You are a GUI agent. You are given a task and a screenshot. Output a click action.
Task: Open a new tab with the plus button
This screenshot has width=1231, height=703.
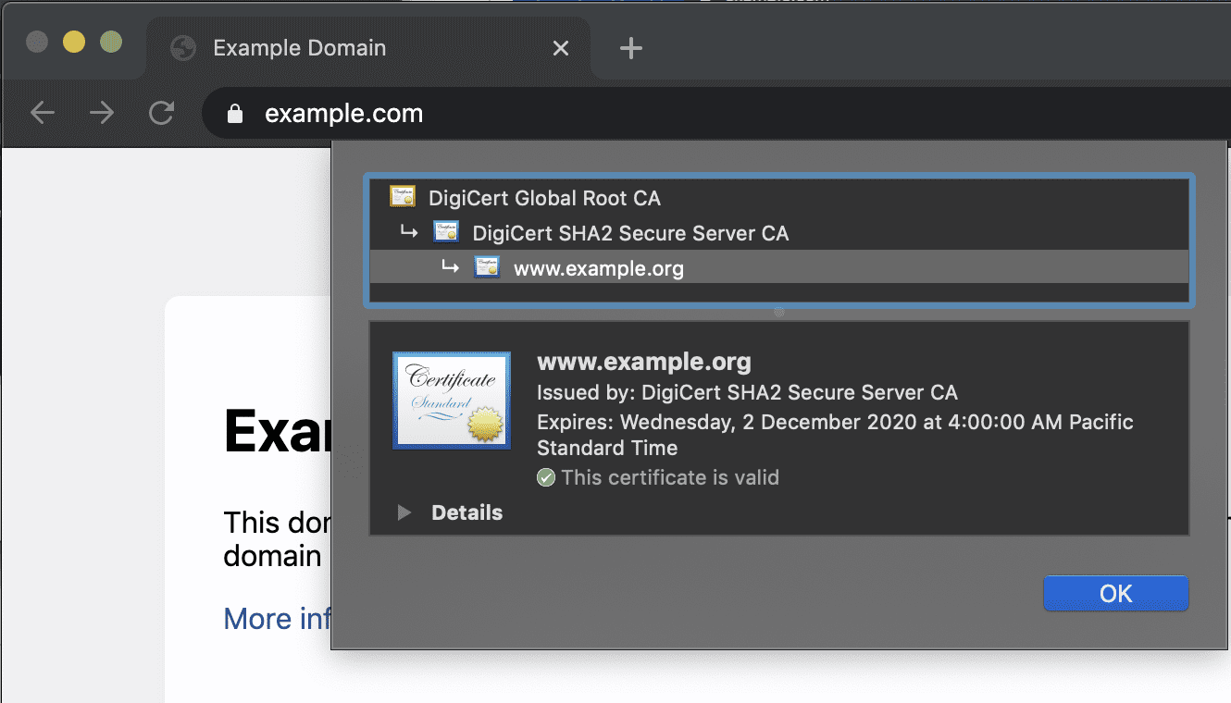630,48
